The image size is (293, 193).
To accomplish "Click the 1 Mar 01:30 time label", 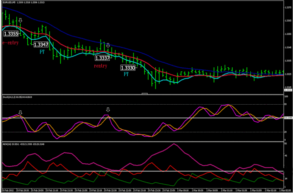I will pyautogui.click(x=241, y=191).
